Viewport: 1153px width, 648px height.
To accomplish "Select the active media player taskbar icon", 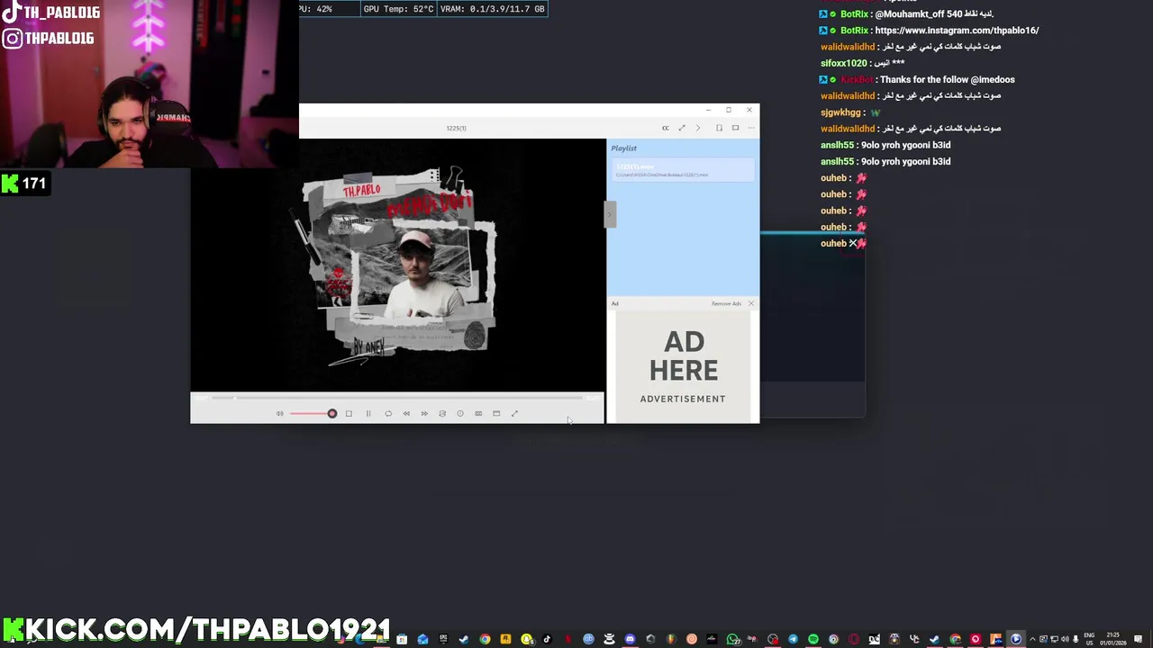I will tap(1015, 640).
